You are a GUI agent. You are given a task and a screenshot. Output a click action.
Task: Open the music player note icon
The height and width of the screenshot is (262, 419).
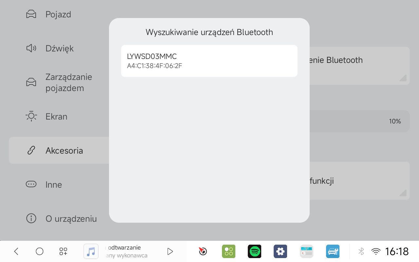coord(91,252)
